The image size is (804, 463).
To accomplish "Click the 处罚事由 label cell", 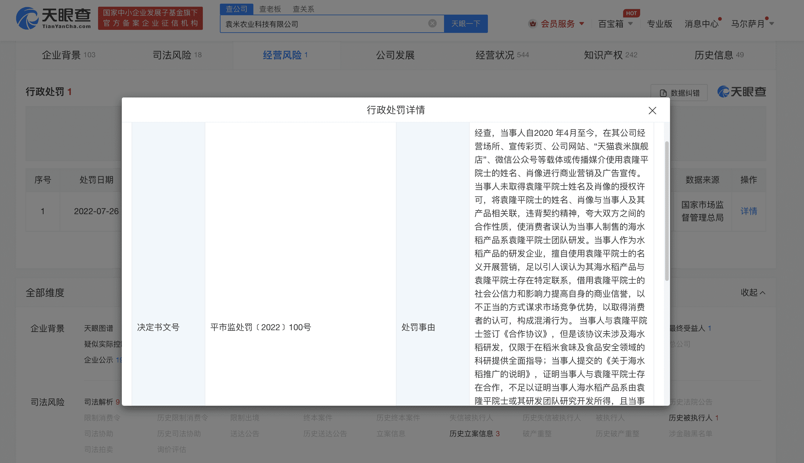I will 432,327.
